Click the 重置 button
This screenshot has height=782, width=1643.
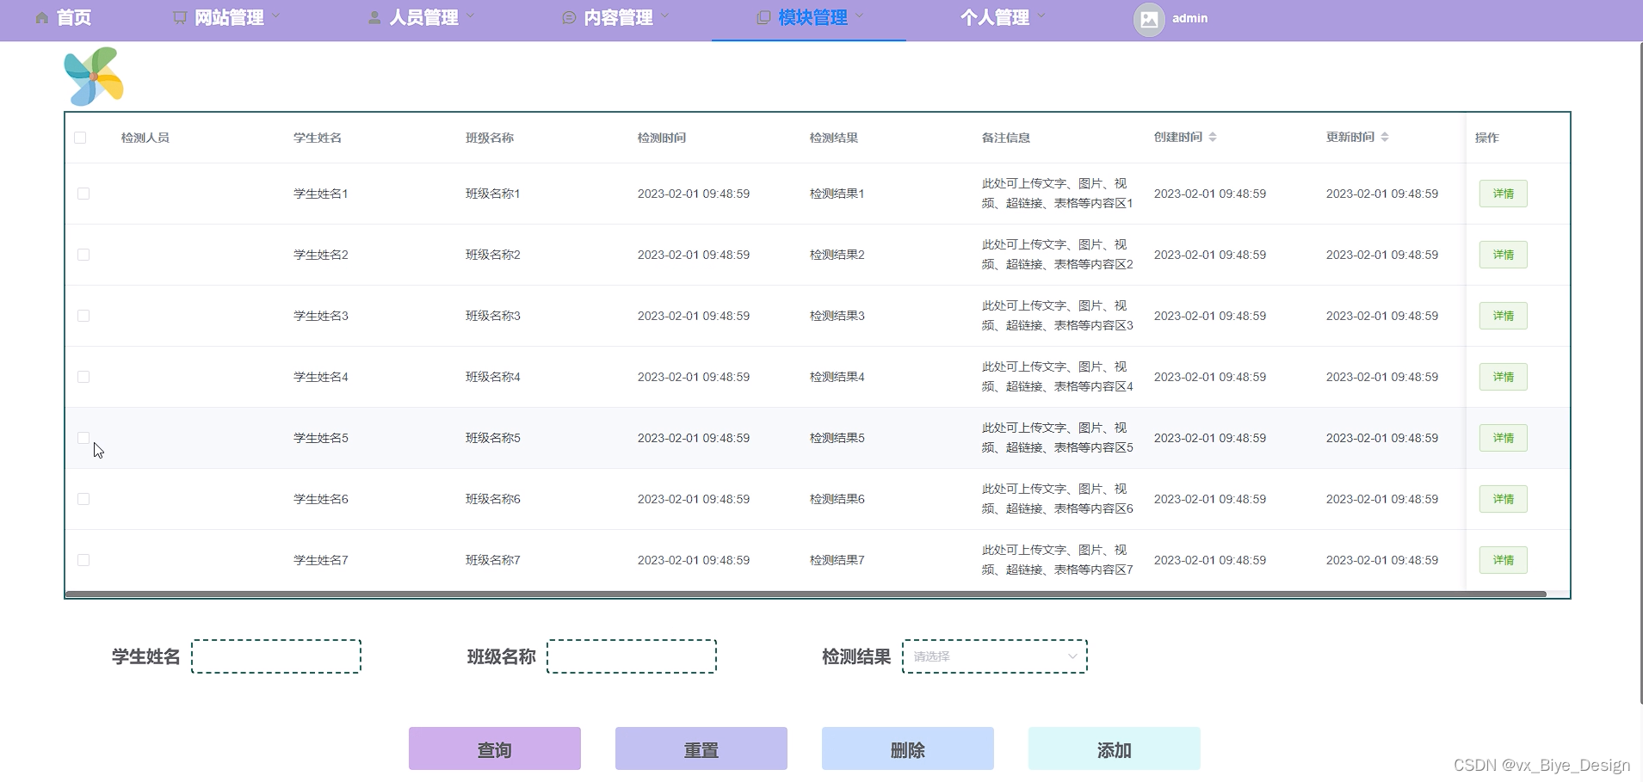pyautogui.click(x=701, y=748)
